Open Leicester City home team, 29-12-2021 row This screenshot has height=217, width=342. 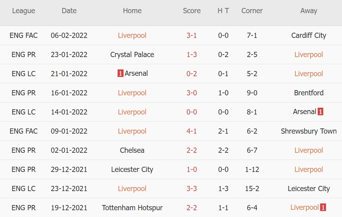[x=132, y=170]
